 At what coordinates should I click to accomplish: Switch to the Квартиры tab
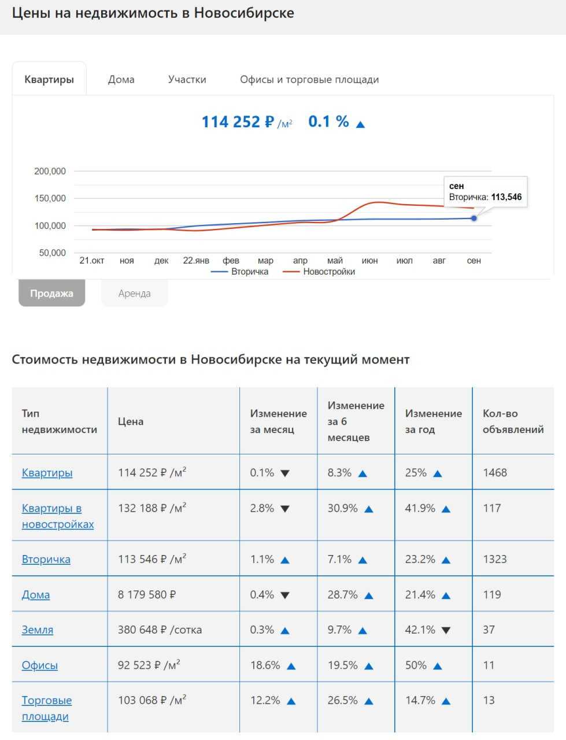(x=49, y=80)
